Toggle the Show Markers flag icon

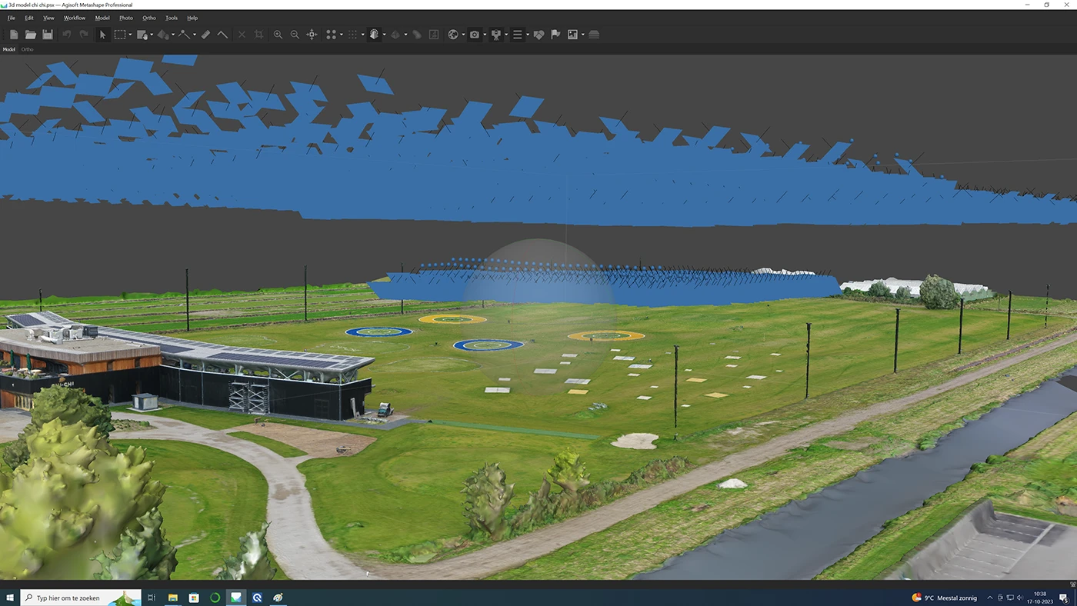555,35
